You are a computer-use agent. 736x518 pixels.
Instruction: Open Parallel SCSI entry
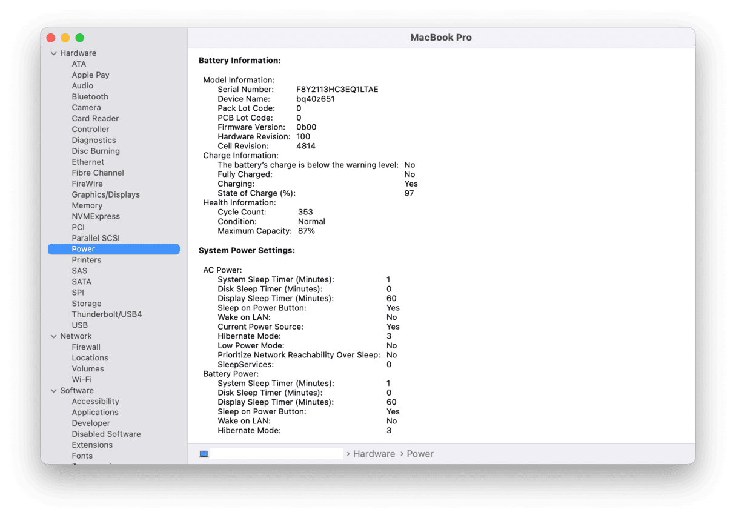96,239
